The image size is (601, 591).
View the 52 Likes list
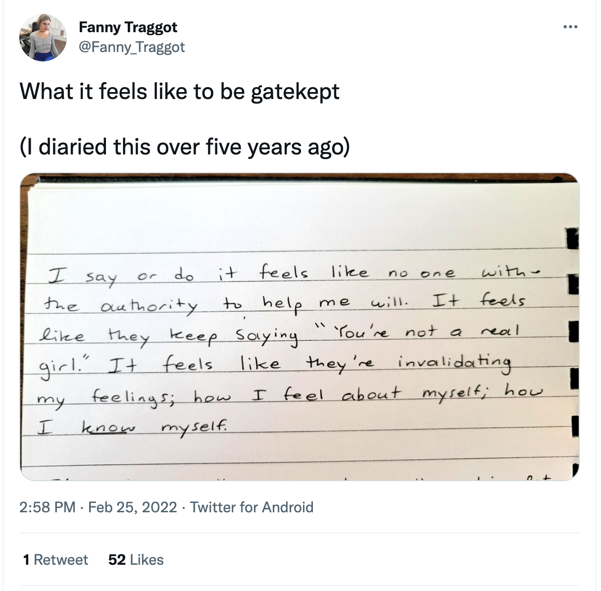tap(136, 560)
